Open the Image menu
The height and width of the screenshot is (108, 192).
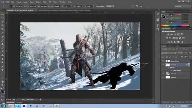point(19,2)
